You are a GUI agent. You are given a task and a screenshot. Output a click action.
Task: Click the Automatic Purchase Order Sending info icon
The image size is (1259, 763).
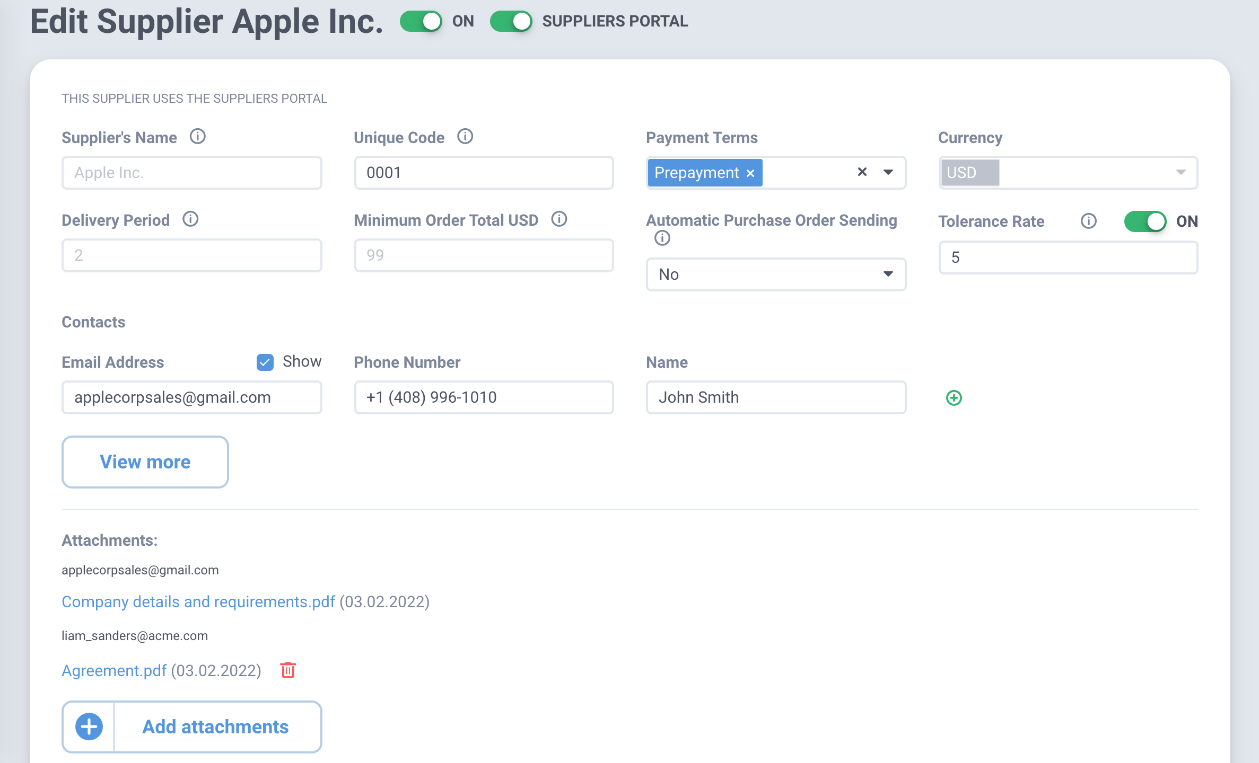pyautogui.click(x=662, y=238)
